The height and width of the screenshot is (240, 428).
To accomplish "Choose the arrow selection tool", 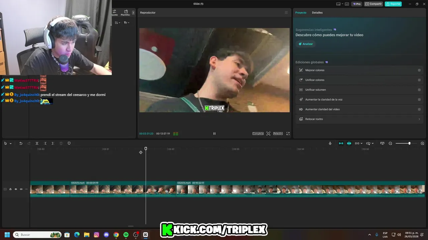I will click(x=5, y=143).
